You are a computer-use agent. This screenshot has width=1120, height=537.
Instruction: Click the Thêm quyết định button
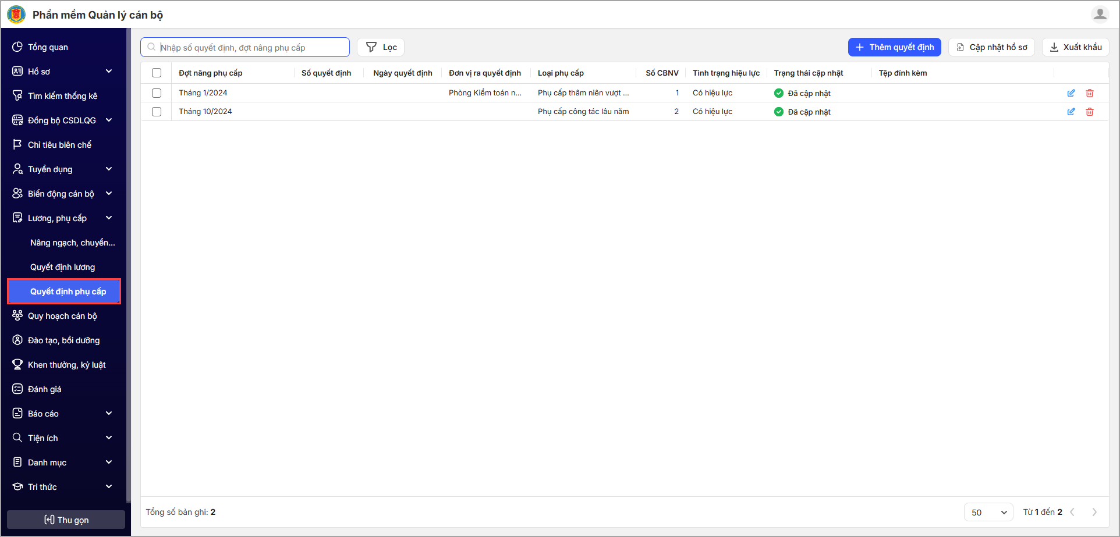pyautogui.click(x=894, y=47)
